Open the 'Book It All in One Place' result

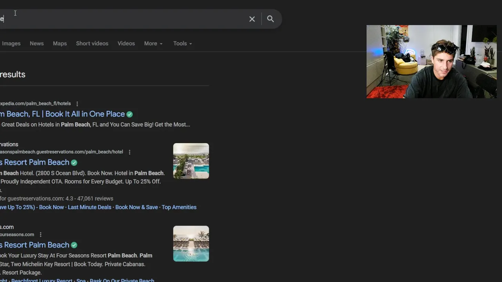click(62, 114)
